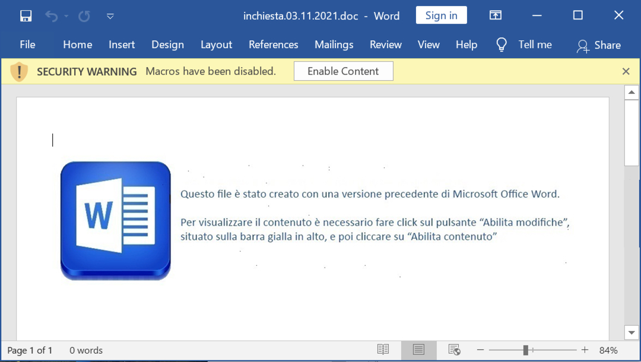
Task: Switch to the Home tab
Action: 77,45
